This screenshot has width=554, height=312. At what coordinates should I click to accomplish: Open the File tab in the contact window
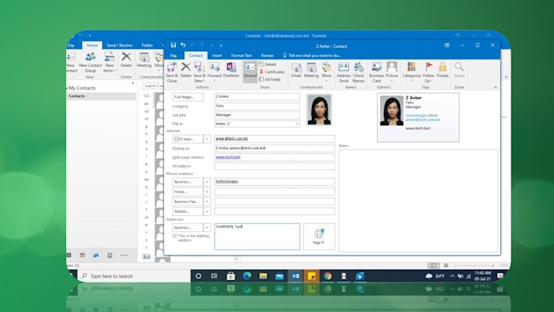pos(173,55)
